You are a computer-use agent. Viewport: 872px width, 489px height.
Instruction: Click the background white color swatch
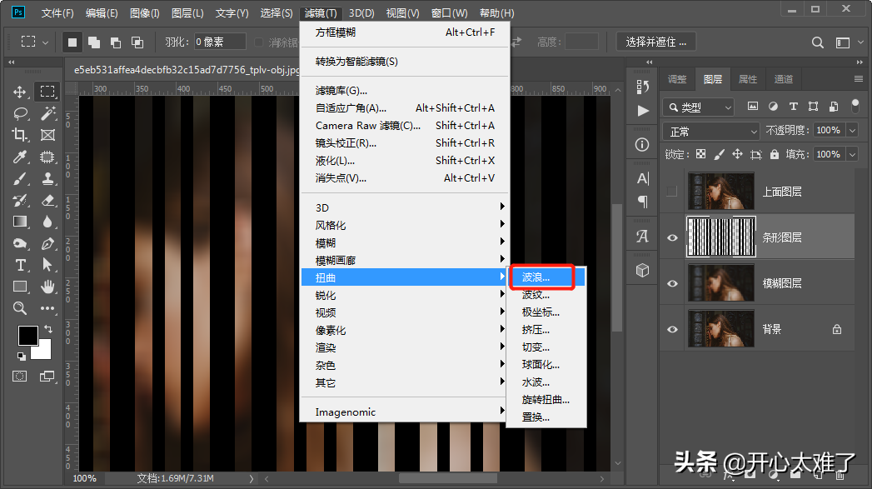coord(44,352)
